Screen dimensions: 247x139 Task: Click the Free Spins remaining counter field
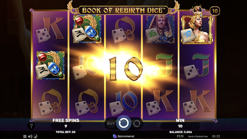66,126
